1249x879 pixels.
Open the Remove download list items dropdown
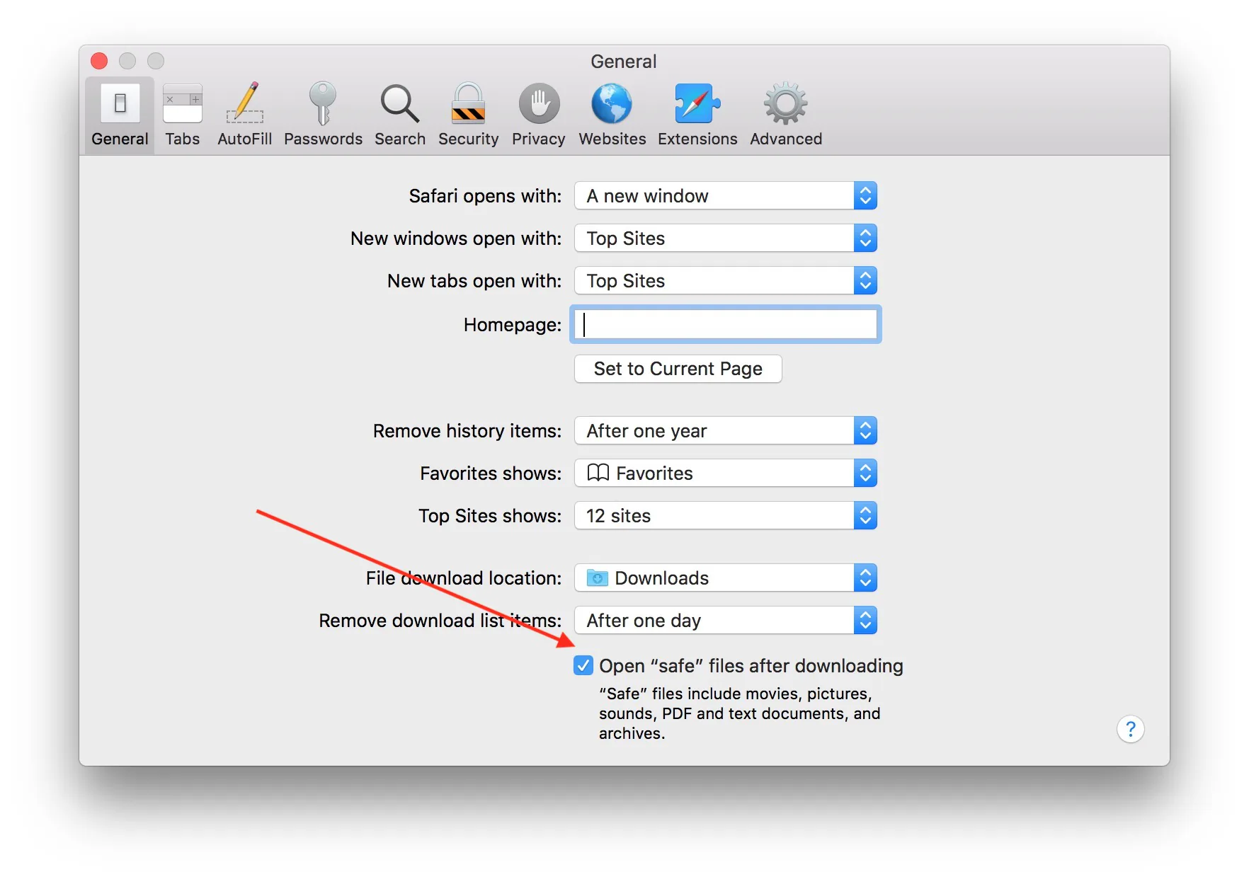pyautogui.click(x=726, y=621)
